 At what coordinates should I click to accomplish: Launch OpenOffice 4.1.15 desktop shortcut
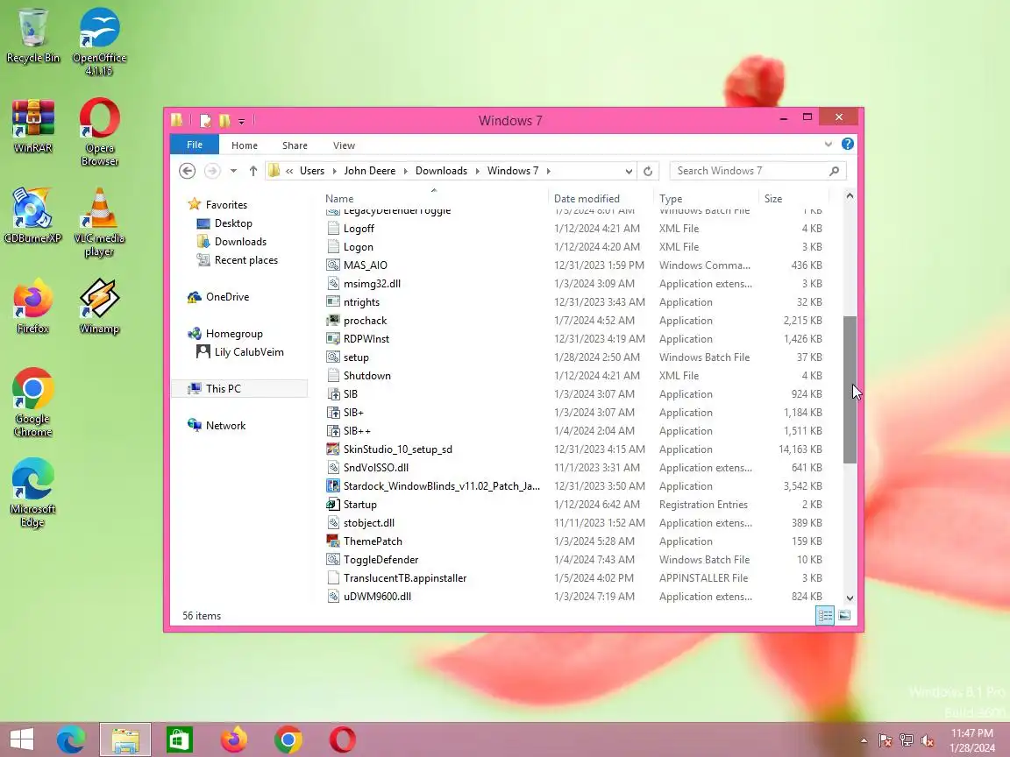click(99, 42)
